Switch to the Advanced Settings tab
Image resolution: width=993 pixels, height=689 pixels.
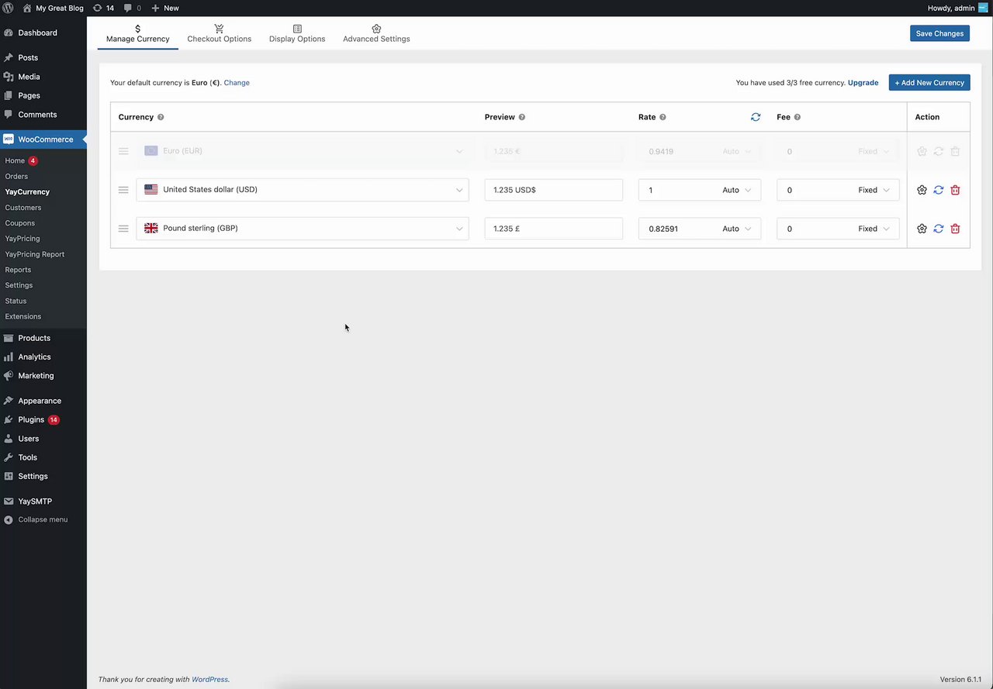click(376, 33)
